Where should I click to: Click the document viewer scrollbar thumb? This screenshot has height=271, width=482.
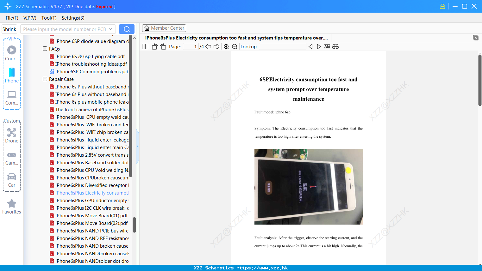[x=480, y=80]
